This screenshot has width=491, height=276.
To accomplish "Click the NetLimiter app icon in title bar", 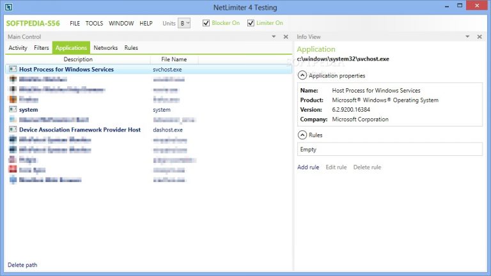I will coord(7,7).
